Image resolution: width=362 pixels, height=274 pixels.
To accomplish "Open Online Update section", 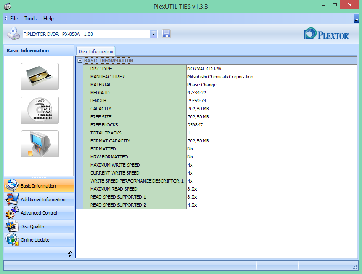I will [39, 240].
